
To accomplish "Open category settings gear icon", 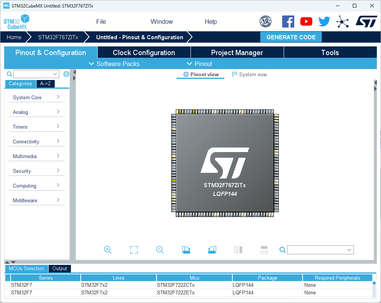I will [66, 74].
